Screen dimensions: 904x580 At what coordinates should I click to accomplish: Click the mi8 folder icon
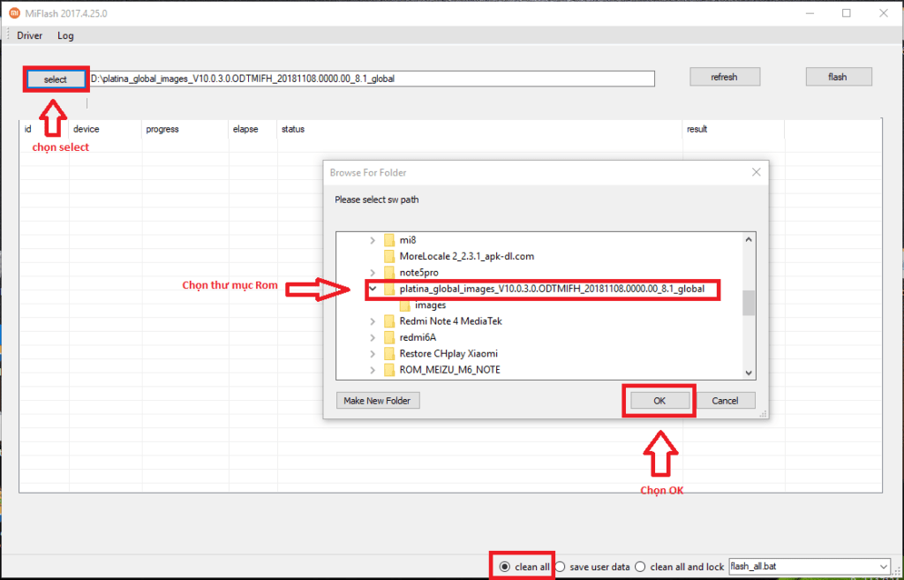(389, 240)
